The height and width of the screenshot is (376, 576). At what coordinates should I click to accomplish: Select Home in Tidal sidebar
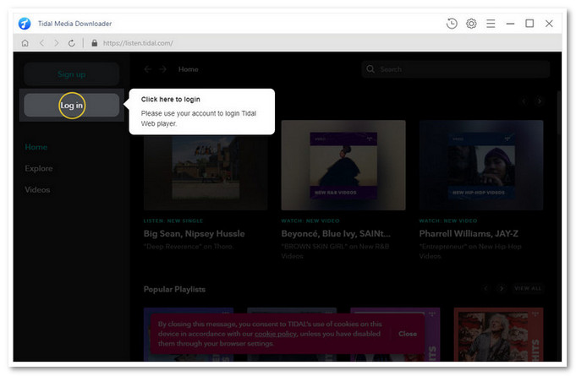pyautogui.click(x=36, y=147)
